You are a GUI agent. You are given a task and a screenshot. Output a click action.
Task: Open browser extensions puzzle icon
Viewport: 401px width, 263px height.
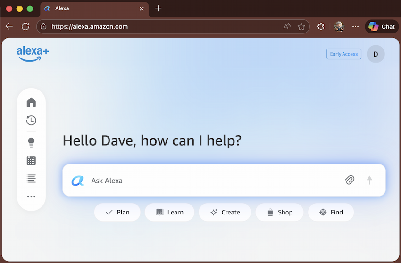(x=321, y=26)
